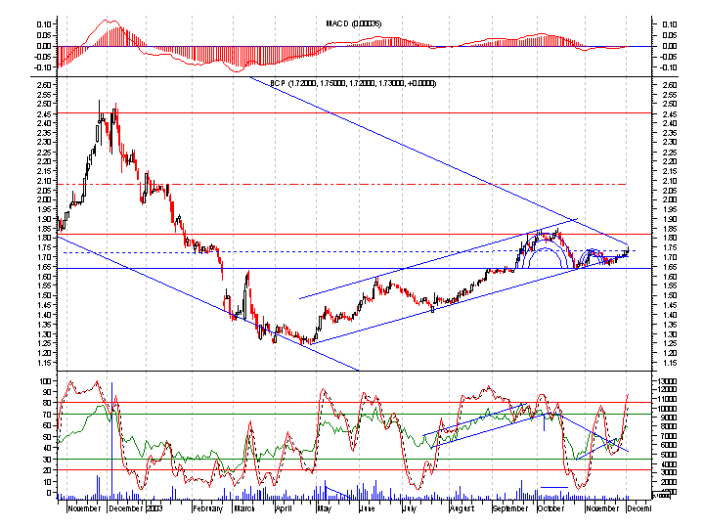Select the May month label
The image size is (704, 528).
[x=324, y=508]
